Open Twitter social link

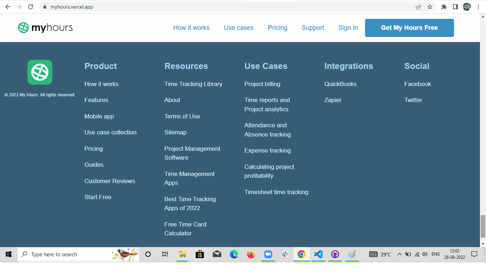click(413, 100)
